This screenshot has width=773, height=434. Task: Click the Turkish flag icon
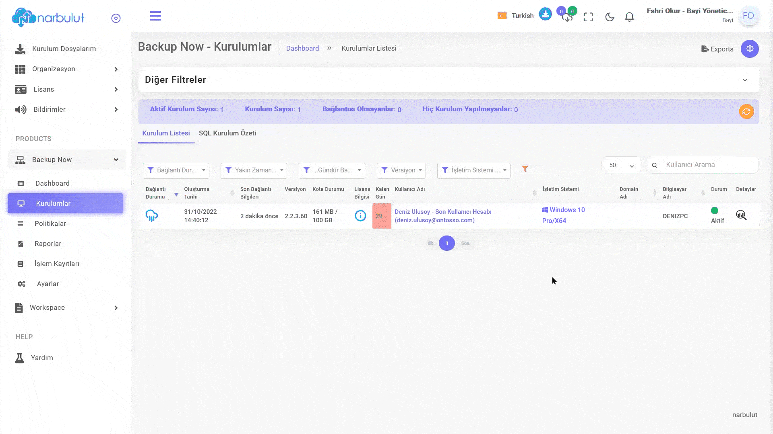pyautogui.click(x=502, y=16)
